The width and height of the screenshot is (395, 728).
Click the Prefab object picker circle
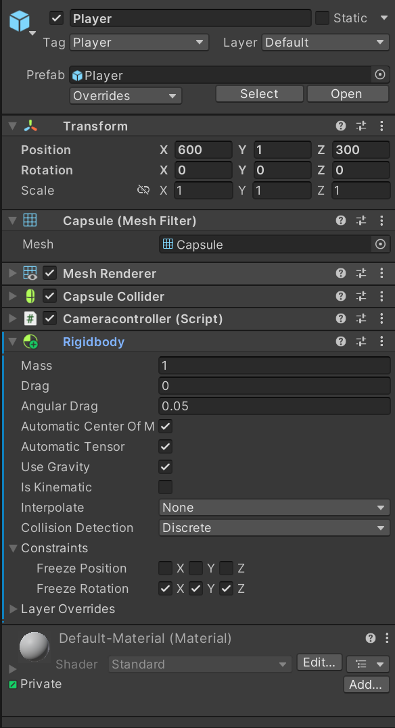point(380,74)
